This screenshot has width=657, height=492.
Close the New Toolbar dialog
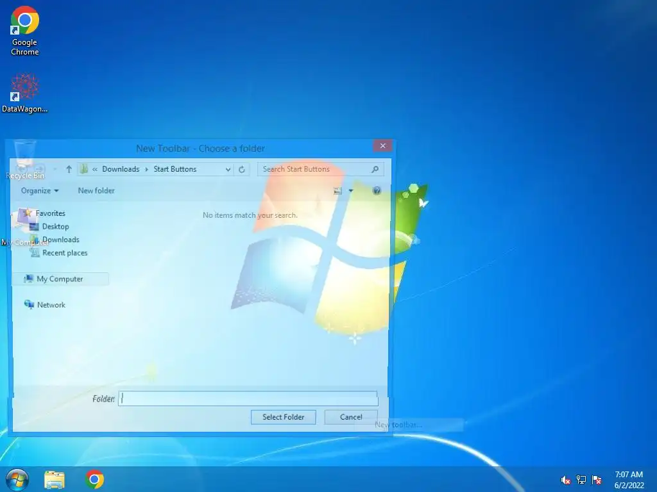coord(382,145)
